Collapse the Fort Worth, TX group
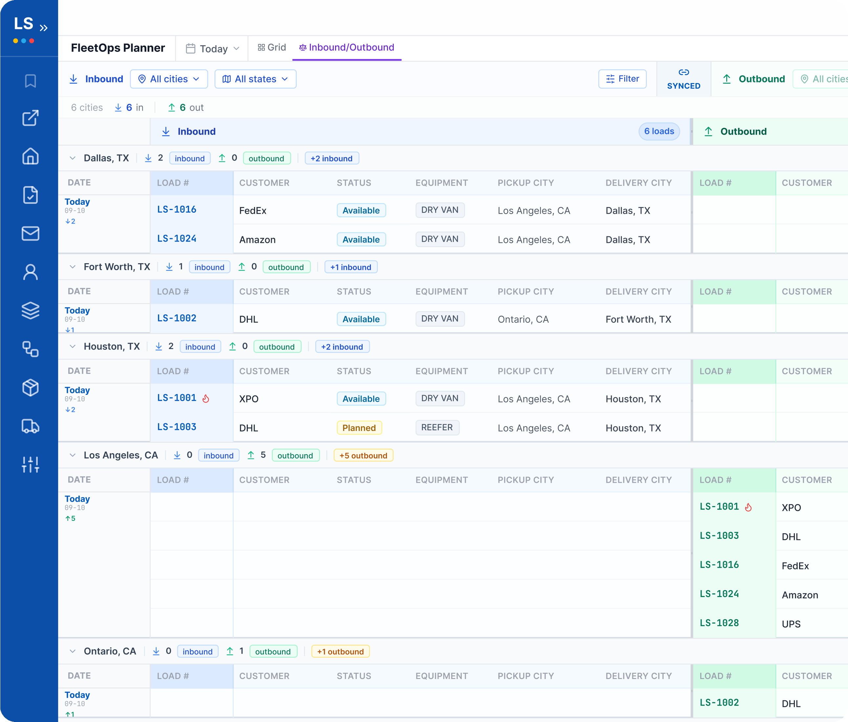The image size is (848, 722). click(x=73, y=267)
